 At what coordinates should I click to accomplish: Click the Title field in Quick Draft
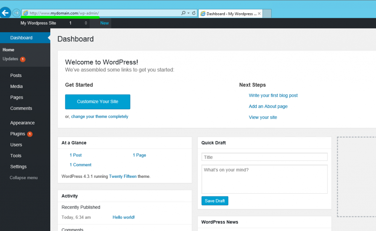coord(264,157)
